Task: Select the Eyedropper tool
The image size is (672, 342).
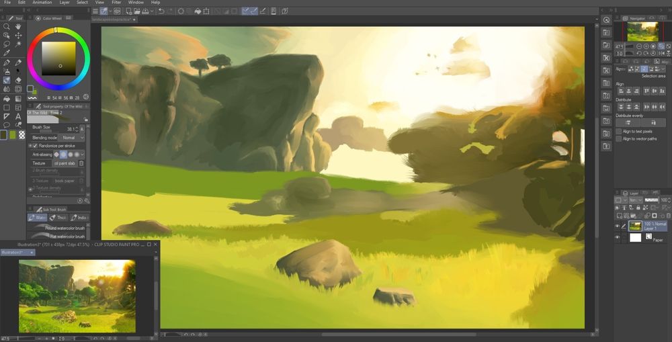Action: click(x=7, y=54)
